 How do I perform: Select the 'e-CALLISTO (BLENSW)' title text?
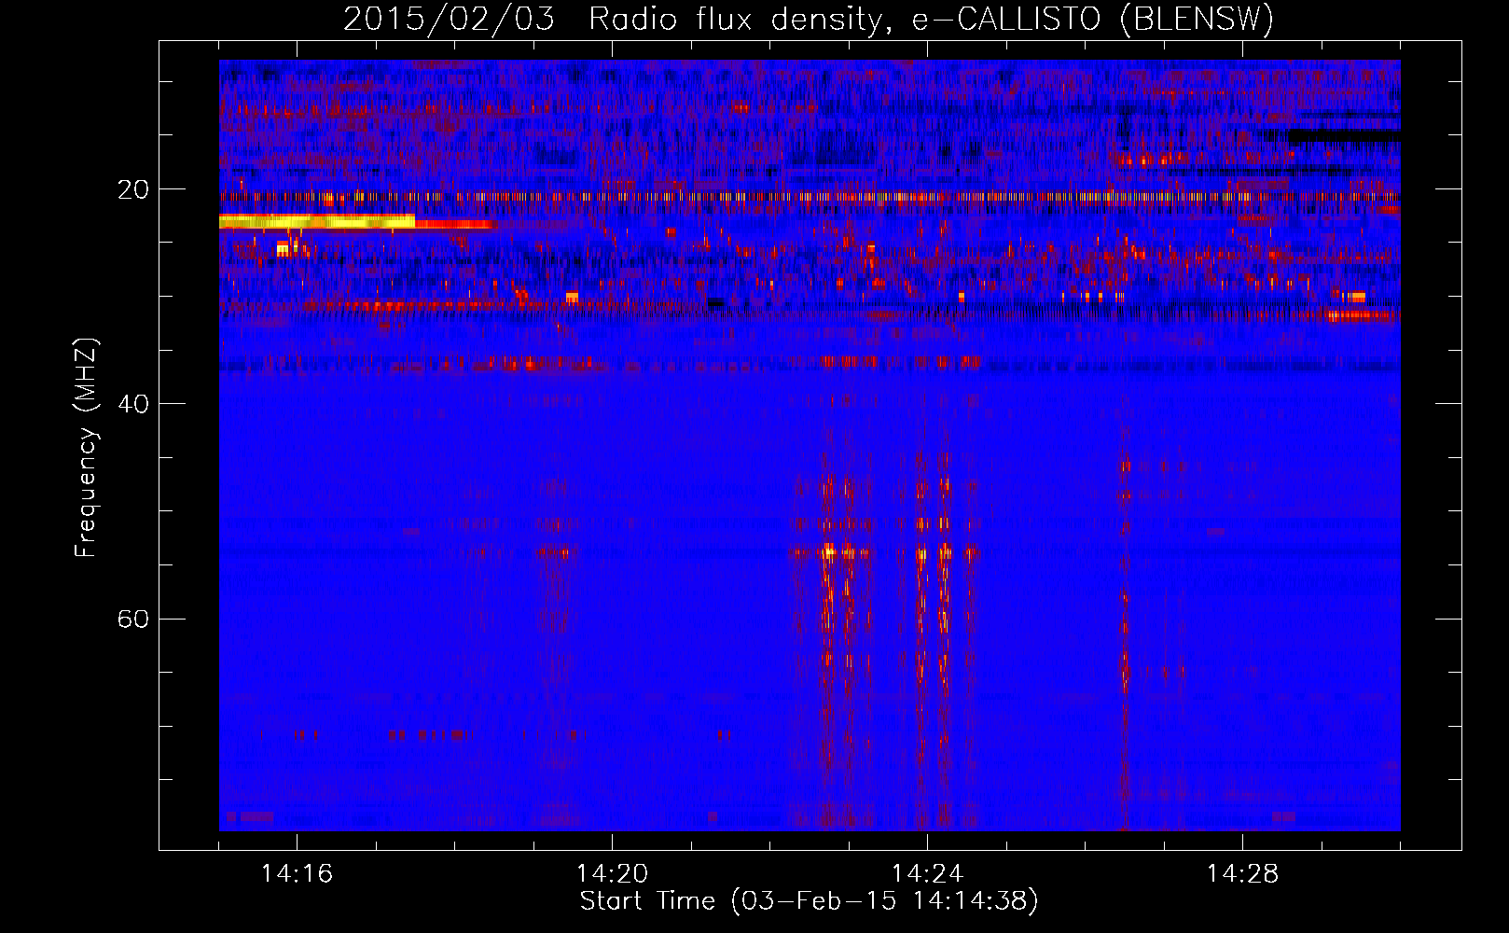(x=1092, y=19)
